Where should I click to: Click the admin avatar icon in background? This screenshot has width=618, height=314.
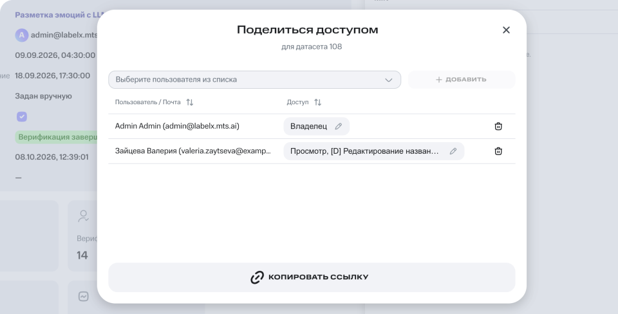pos(22,35)
